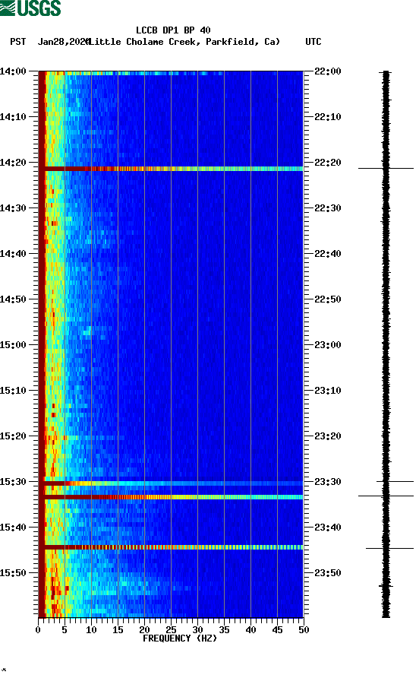Click the broadband event band near 14:21
The image size is (419, 678).
(171, 169)
